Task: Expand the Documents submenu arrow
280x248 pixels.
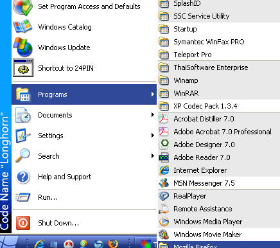Action: (x=152, y=115)
